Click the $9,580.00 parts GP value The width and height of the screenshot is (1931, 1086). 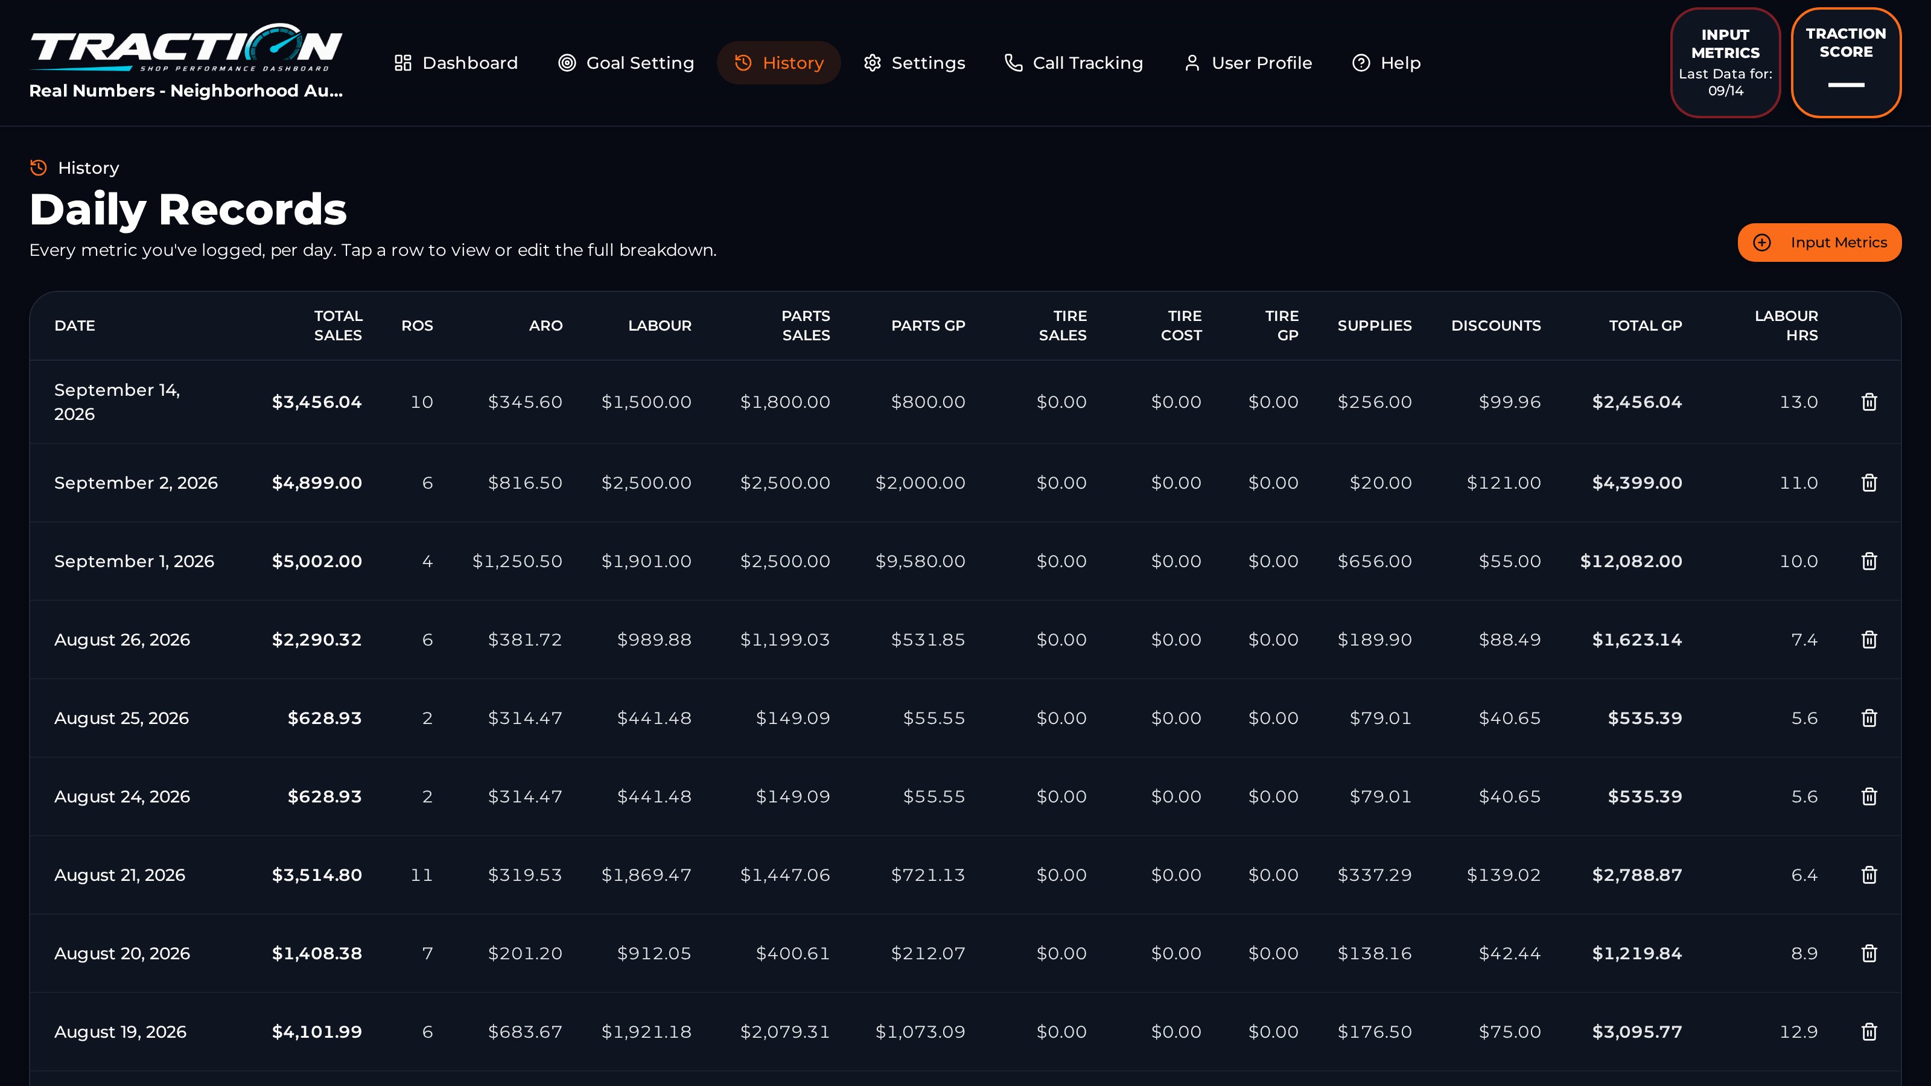[920, 561]
